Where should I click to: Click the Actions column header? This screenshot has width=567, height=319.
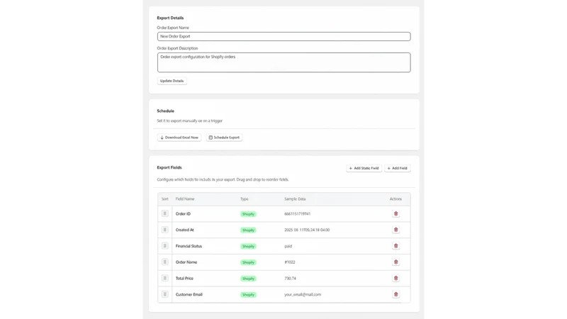tap(395, 199)
